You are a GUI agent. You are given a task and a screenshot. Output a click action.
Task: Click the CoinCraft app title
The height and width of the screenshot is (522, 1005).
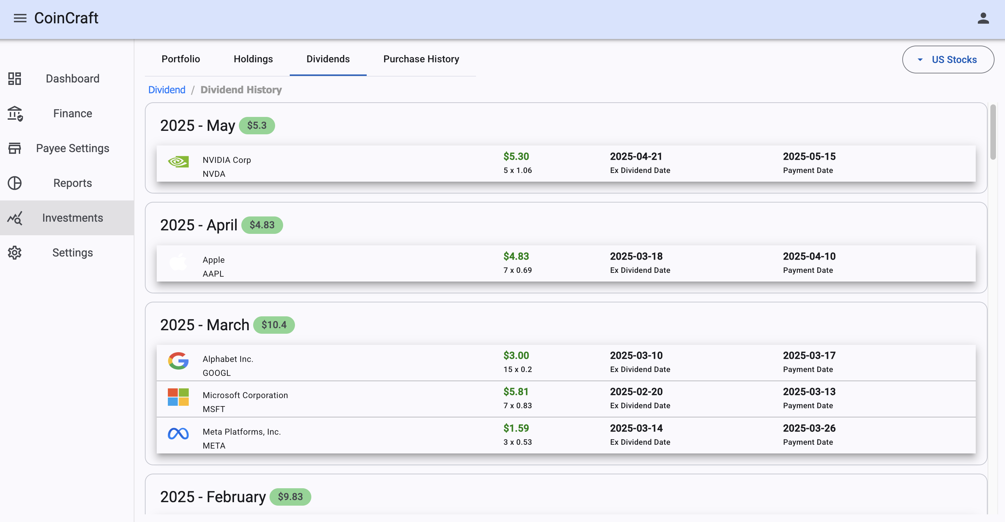(x=66, y=18)
